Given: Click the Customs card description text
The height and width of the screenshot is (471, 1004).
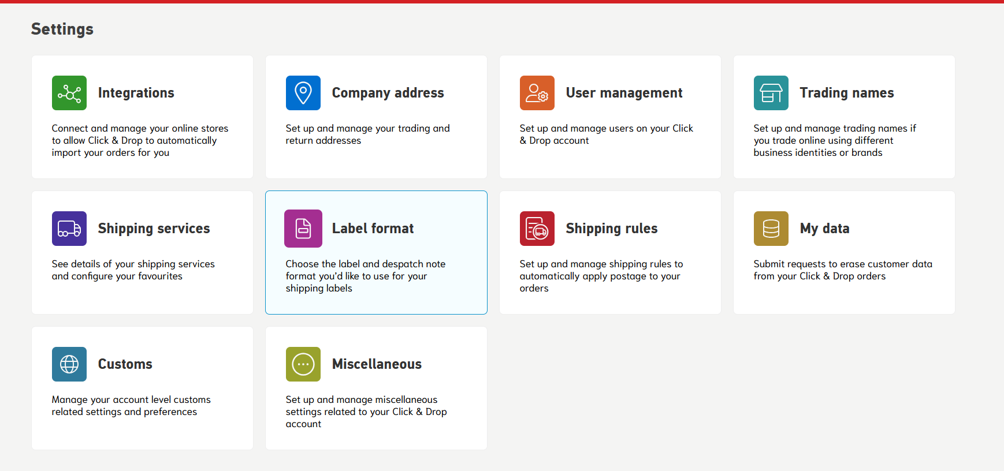Looking at the screenshot, I should pyautogui.click(x=131, y=406).
